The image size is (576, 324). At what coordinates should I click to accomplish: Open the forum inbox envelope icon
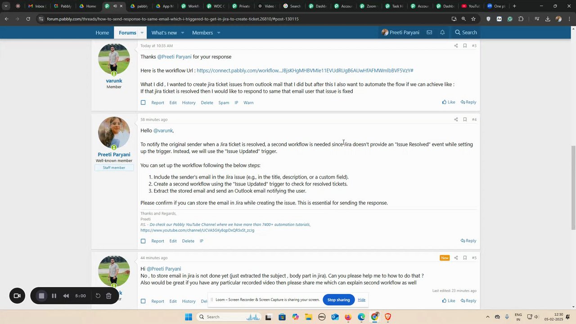tap(429, 32)
